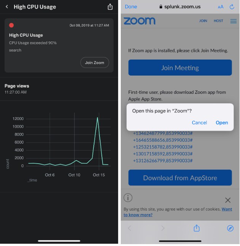Open the AA text size options
This screenshot has height=246, width=240.
point(221,7)
